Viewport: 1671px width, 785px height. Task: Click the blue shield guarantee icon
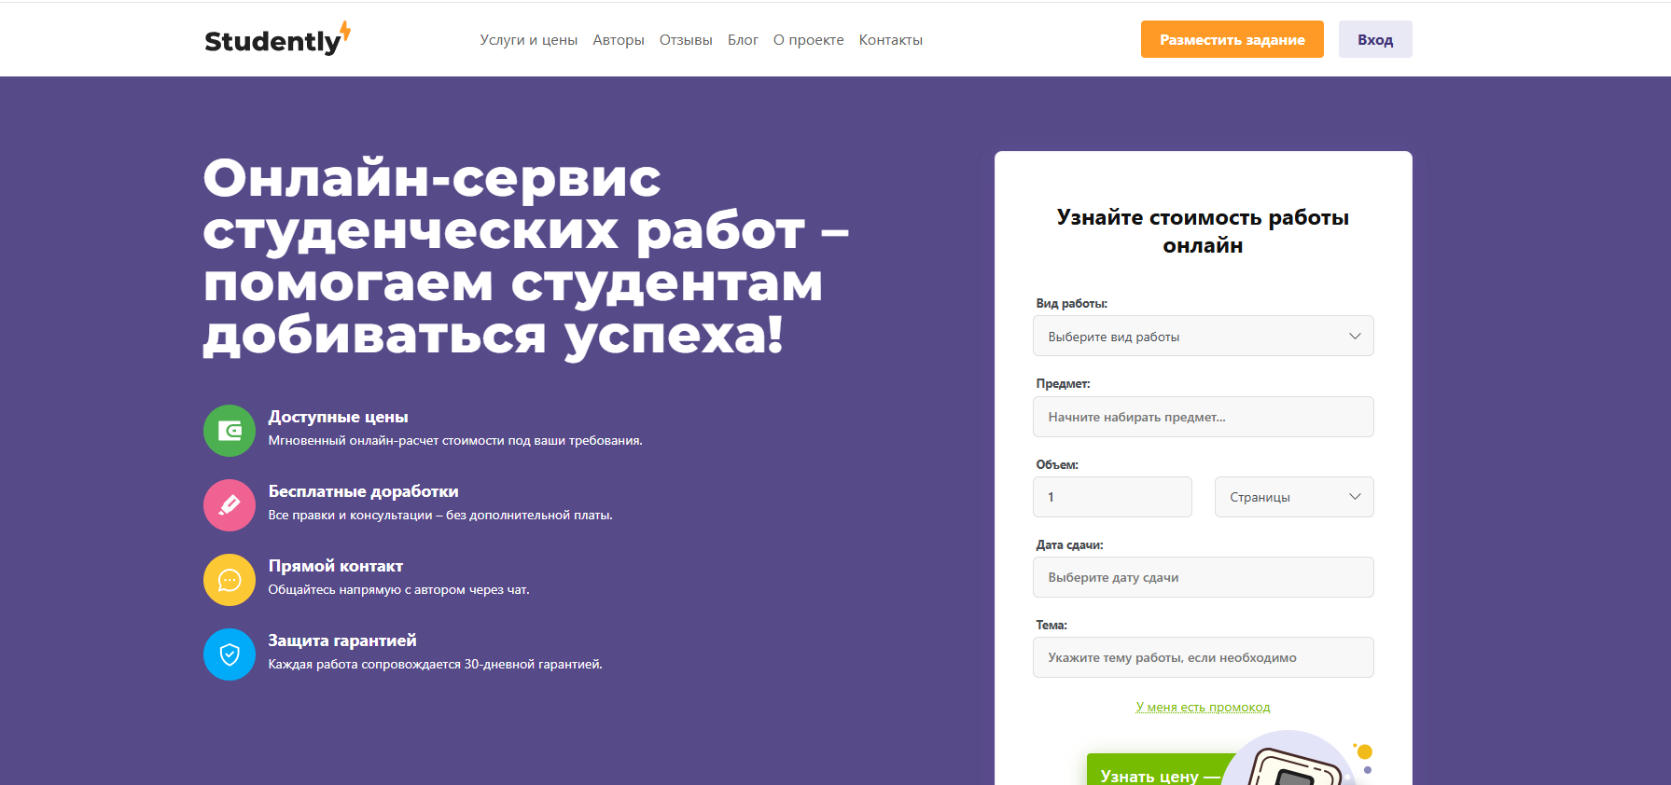click(230, 654)
